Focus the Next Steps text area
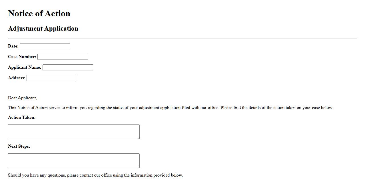The width and height of the screenshot is (365, 186). (x=74, y=161)
